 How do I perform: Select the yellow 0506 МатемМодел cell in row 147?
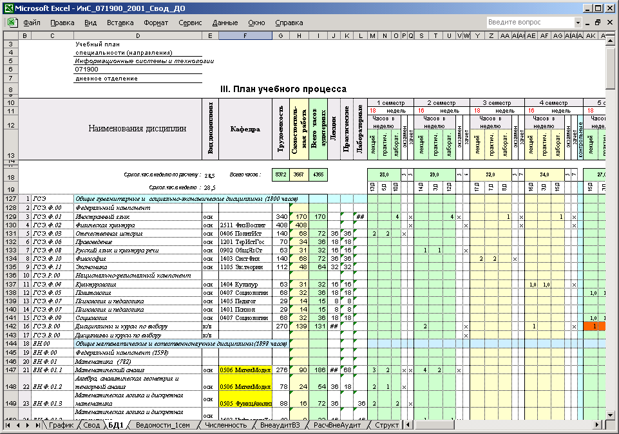tap(245, 370)
